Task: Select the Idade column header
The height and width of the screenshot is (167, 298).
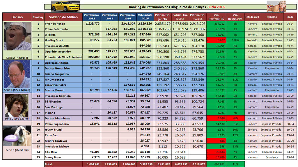Action: [x=290, y=17]
